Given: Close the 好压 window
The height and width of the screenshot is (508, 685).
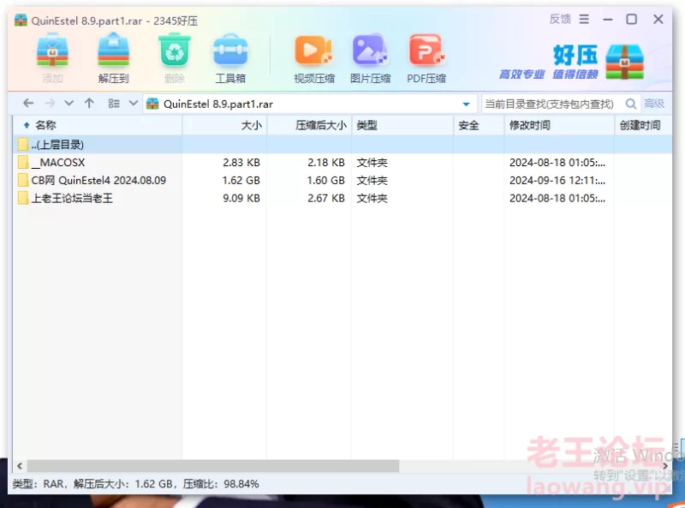Looking at the screenshot, I should tap(658, 19).
